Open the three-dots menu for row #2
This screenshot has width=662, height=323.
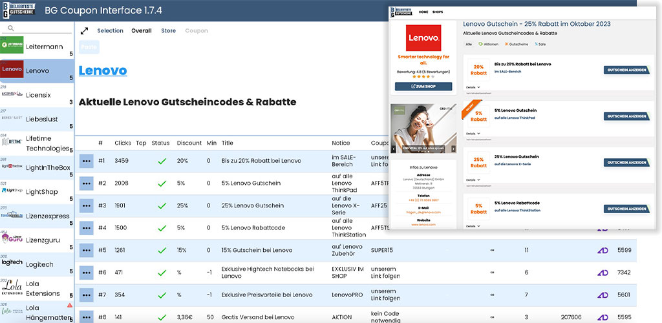(x=87, y=183)
